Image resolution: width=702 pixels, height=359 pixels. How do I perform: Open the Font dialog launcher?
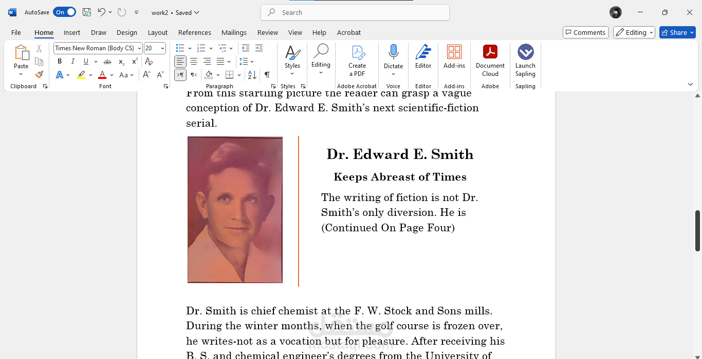[x=166, y=86]
